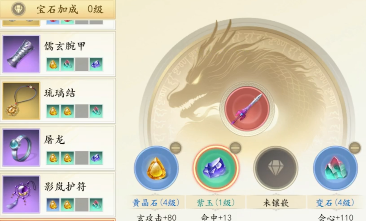Select the purple jade gem slot (紫玉)
The image size is (366, 221).
(216, 168)
